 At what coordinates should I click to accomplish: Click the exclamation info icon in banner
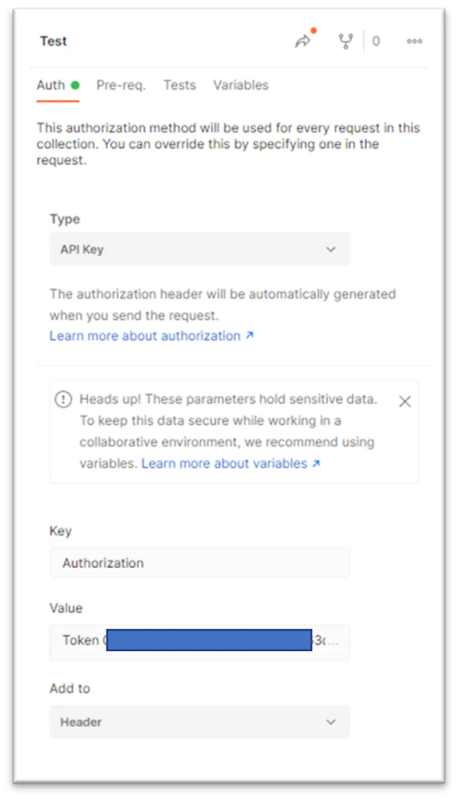click(x=63, y=399)
